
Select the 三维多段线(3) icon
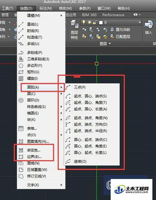coord(21,59)
